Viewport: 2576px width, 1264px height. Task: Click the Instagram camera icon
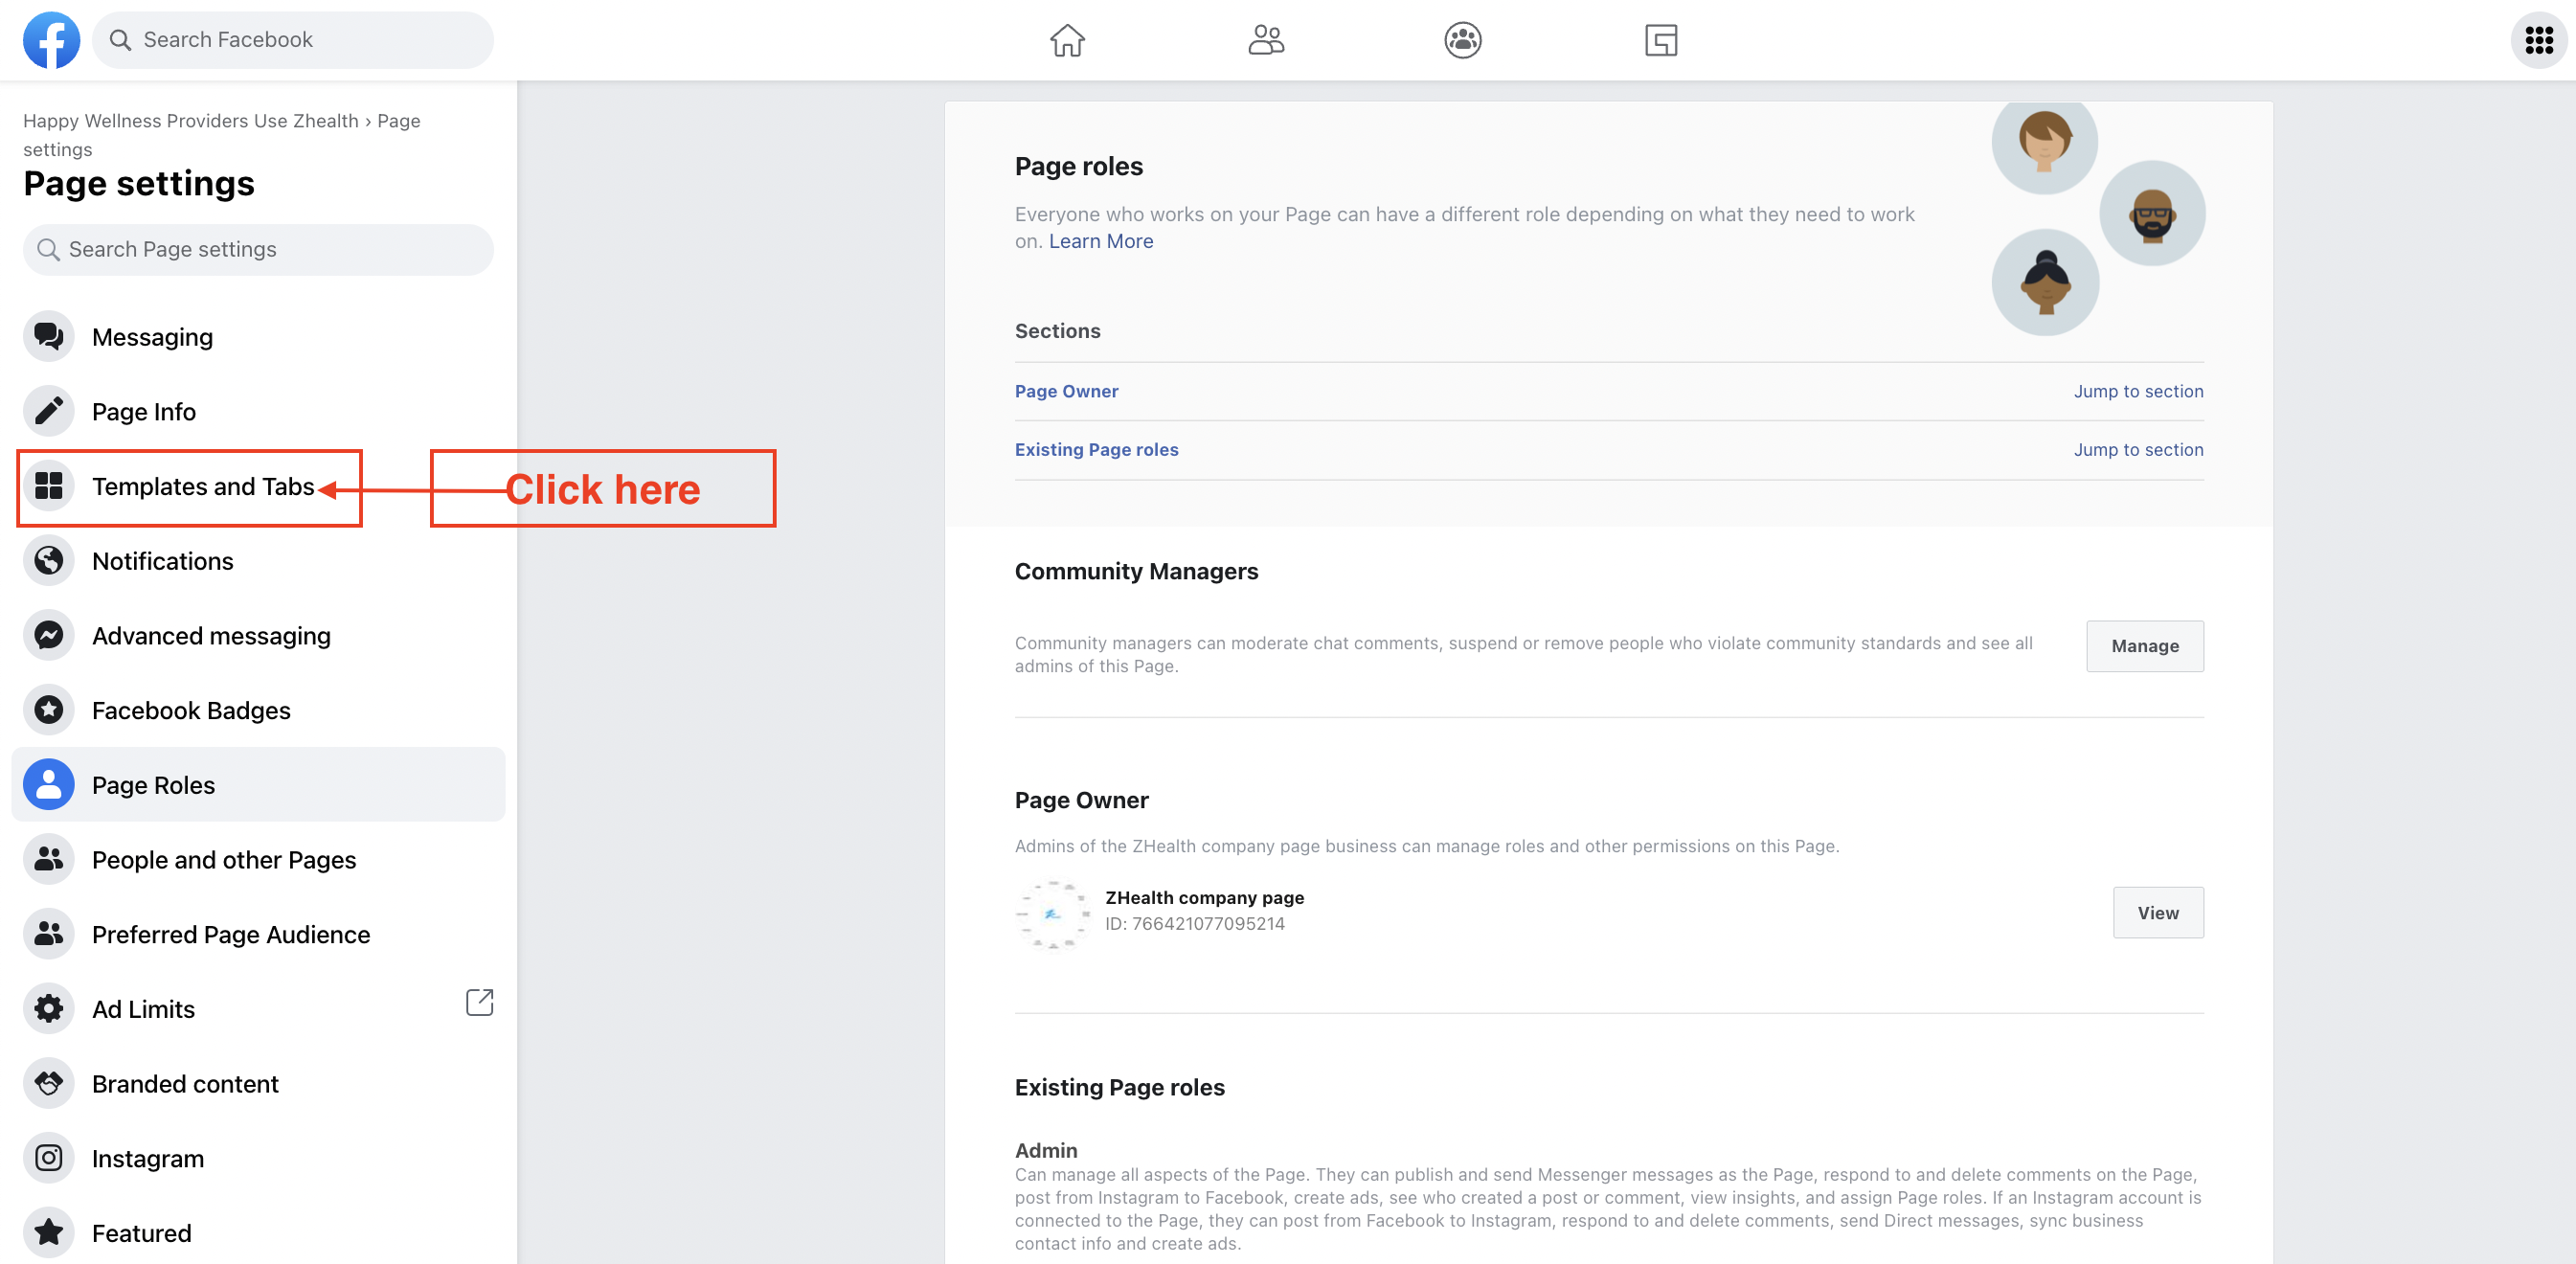pos(48,1158)
